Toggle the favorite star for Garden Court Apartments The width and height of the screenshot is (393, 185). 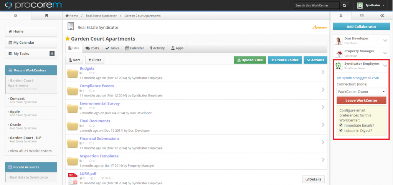click(68, 39)
